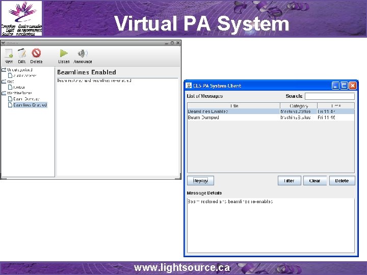This screenshot has width=367, height=275.
Task: Click the Canadian Light Source logo
Action: pos(21,18)
